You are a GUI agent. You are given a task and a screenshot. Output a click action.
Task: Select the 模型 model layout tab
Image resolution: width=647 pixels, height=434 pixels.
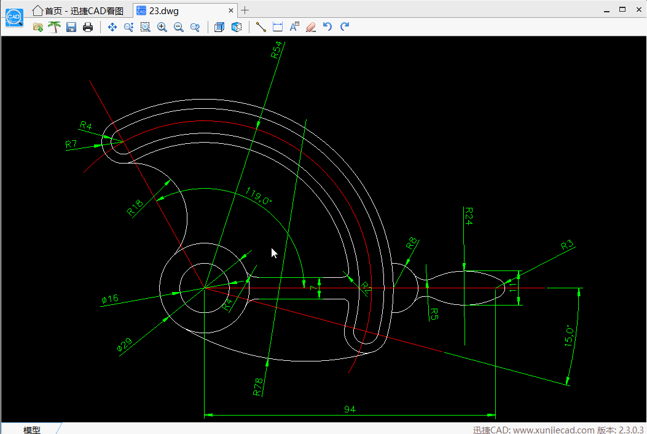click(x=32, y=429)
